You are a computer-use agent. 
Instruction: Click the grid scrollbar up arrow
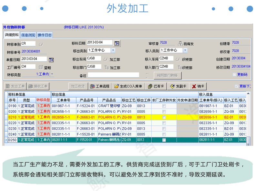[248, 93]
